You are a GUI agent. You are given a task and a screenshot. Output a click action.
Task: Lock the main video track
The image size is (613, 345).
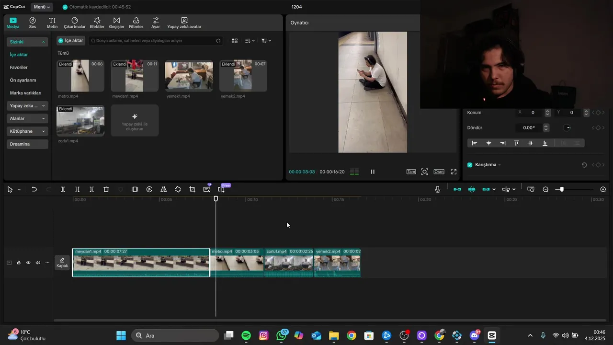click(x=19, y=263)
